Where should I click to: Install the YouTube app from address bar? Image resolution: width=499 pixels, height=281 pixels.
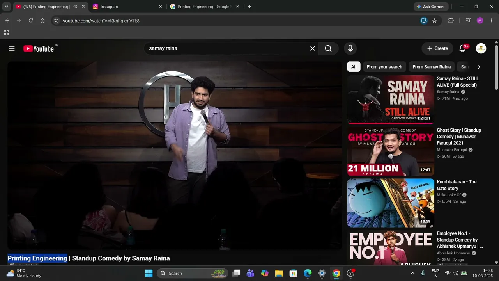[x=424, y=21]
